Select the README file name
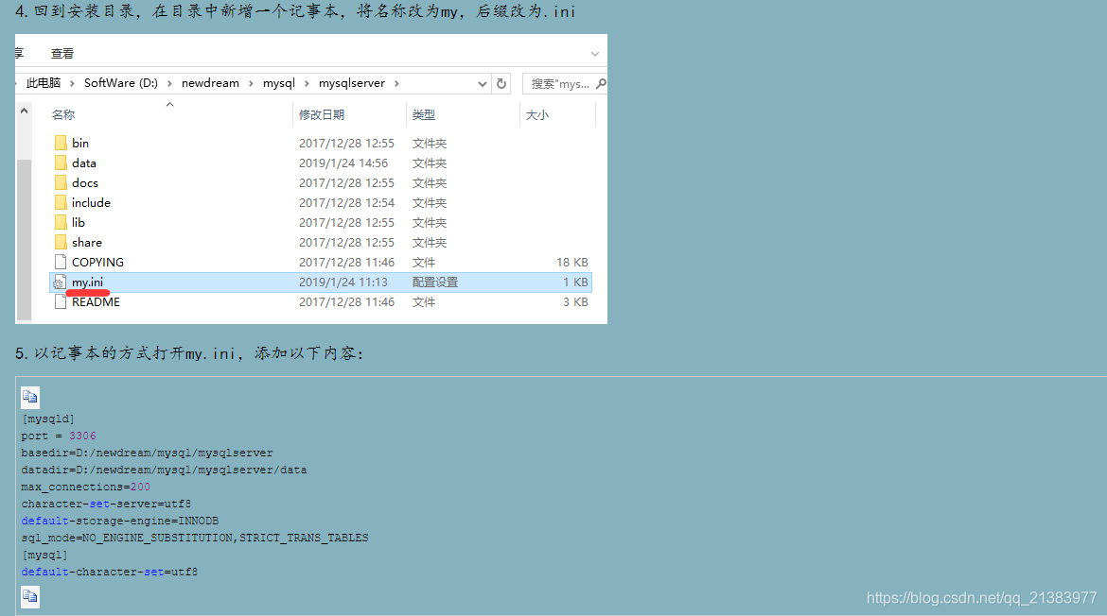 tap(96, 301)
